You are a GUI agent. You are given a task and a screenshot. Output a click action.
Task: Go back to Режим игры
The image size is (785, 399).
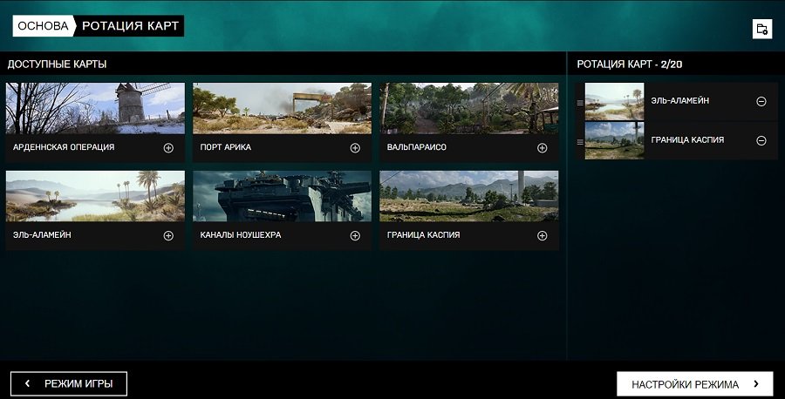coord(68,383)
